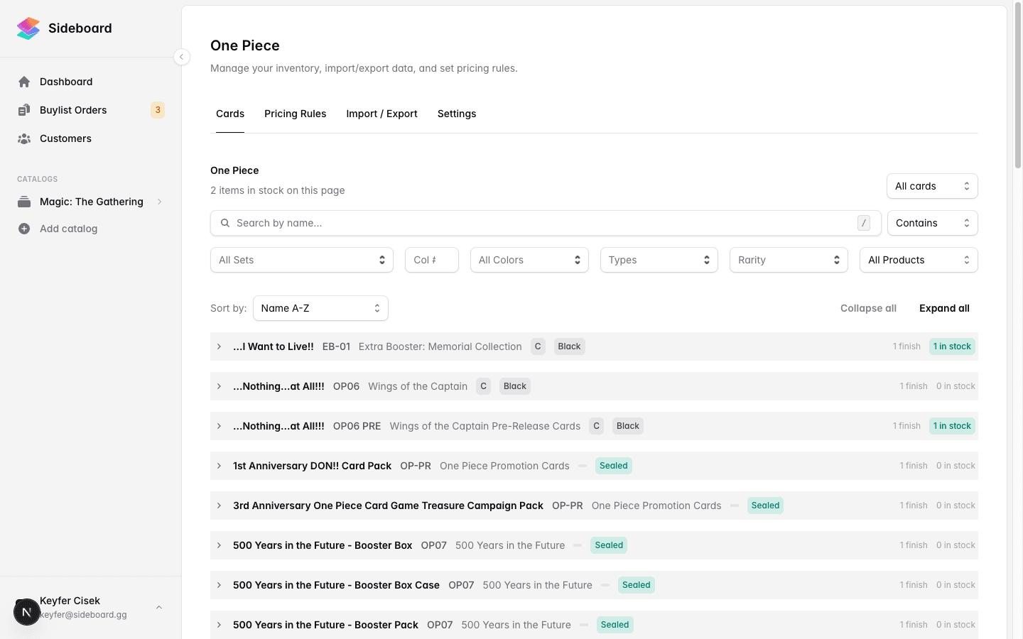1023x639 pixels.
Task: Switch to the Import / Export tab
Action: (x=381, y=114)
